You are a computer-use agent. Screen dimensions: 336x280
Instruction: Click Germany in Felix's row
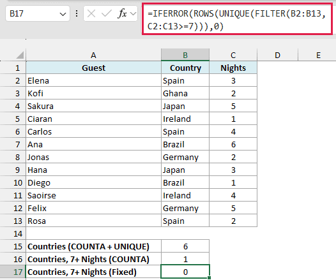pos(185,208)
